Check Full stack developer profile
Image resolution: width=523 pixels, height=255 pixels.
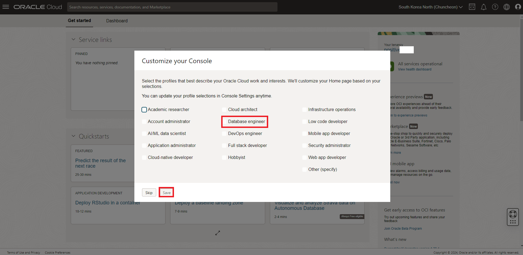click(x=224, y=146)
